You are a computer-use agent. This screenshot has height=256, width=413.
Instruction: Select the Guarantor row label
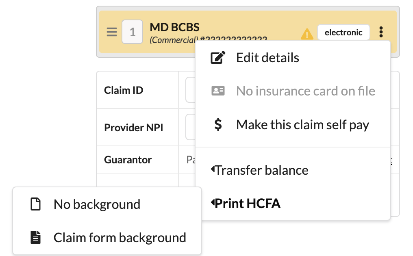[x=128, y=160]
